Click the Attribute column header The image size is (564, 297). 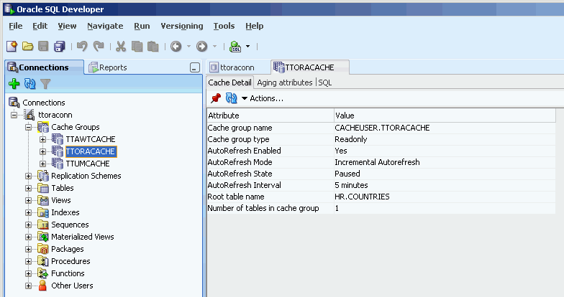coord(270,115)
